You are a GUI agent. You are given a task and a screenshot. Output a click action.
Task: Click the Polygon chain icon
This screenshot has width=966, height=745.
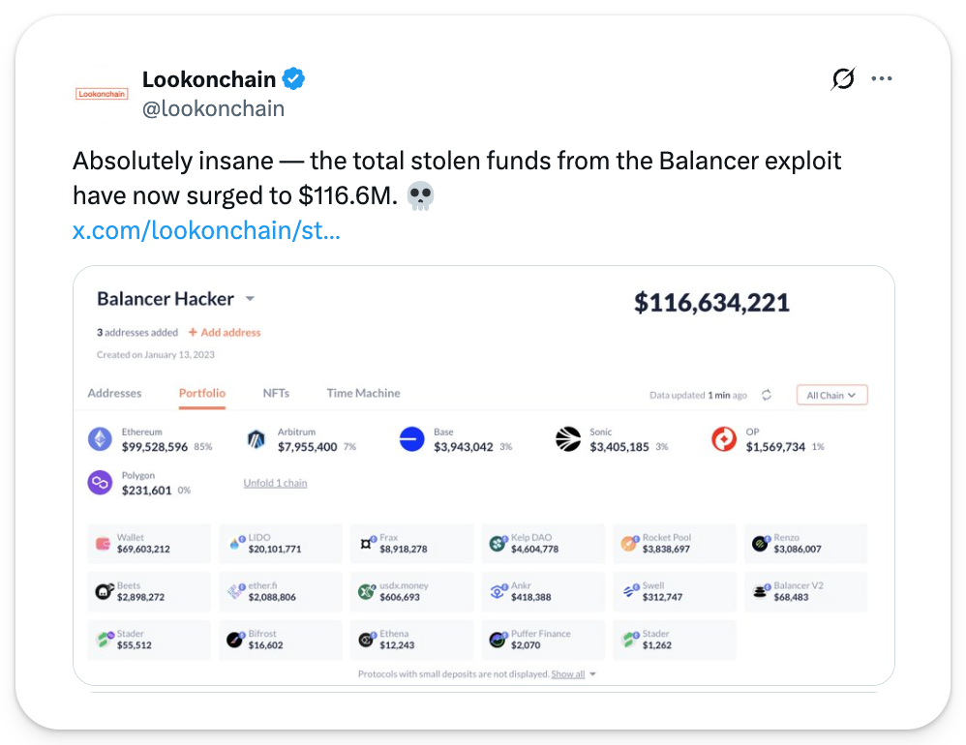click(x=101, y=482)
